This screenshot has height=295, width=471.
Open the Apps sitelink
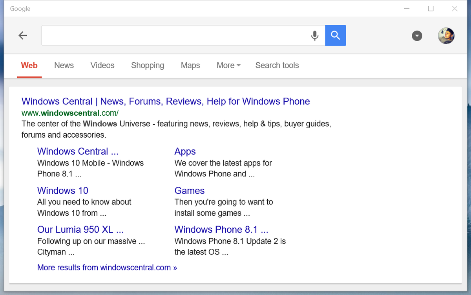coord(185,151)
